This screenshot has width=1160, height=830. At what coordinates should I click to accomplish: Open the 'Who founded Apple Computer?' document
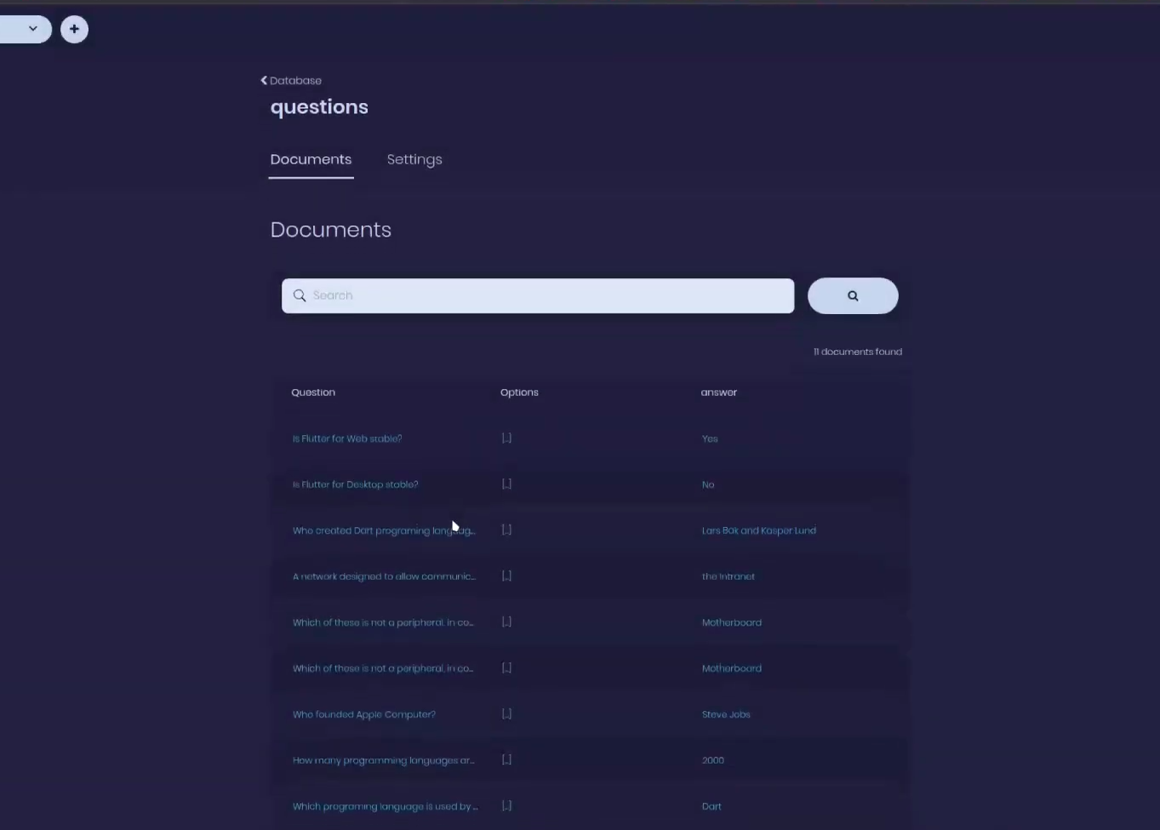pyautogui.click(x=364, y=713)
